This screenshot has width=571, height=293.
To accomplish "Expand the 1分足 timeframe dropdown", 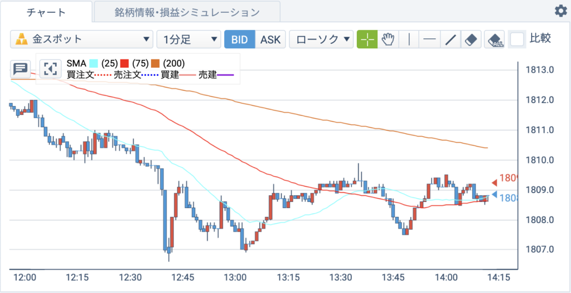I will tap(188, 39).
